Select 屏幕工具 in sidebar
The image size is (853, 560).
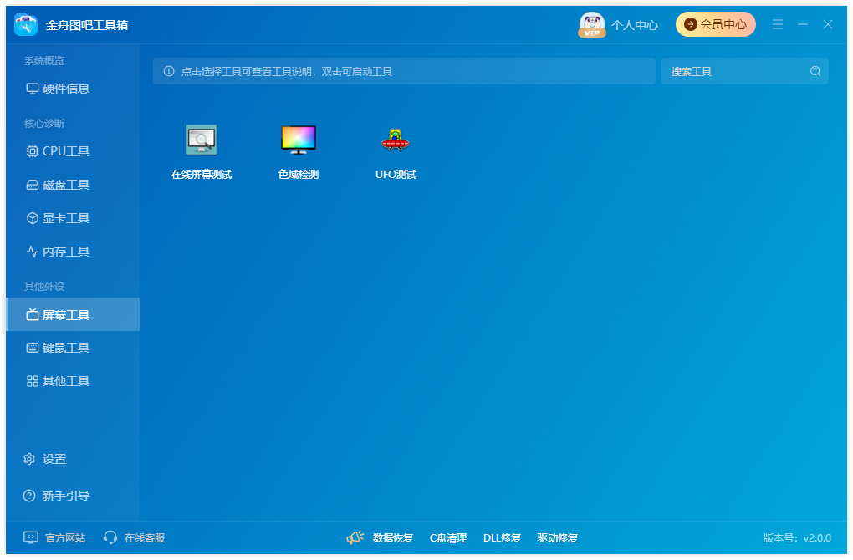pyautogui.click(x=73, y=314)
